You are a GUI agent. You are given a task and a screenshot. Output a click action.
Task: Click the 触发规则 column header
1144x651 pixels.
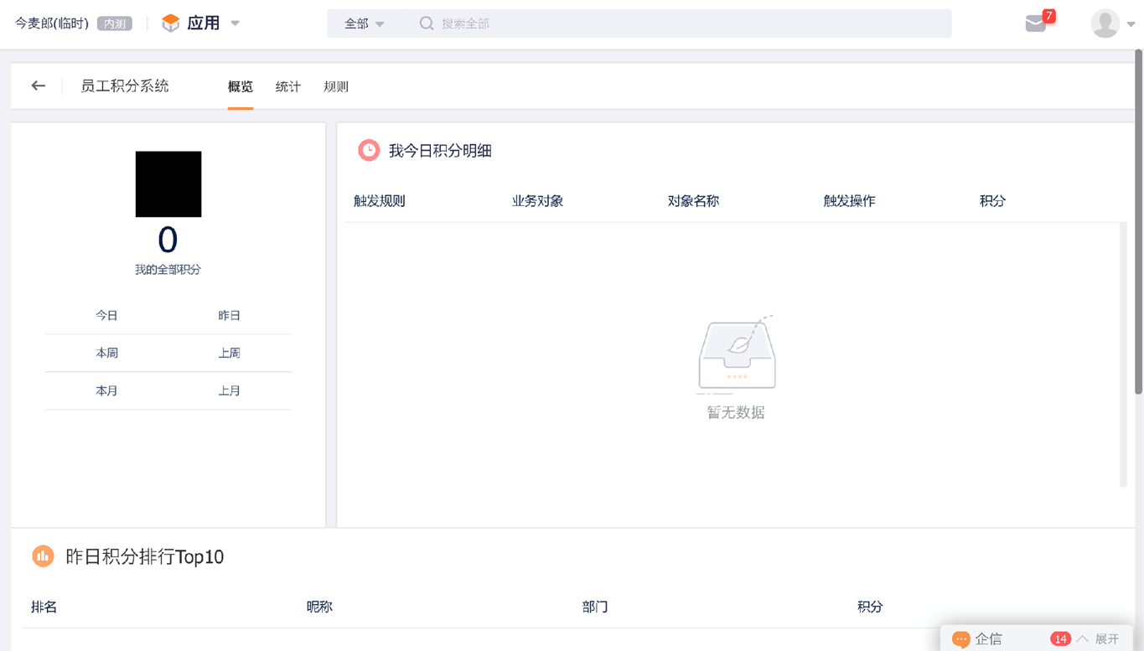(x=380, y=201)
